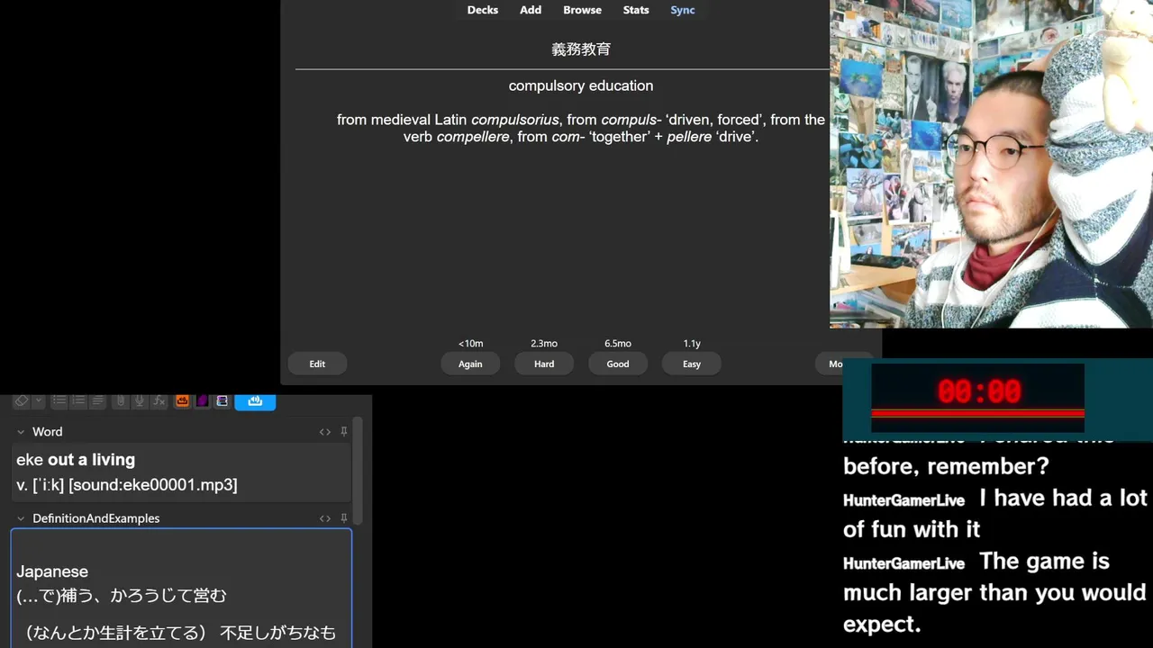Open the Decks tab in Anki

pos(482,10)
